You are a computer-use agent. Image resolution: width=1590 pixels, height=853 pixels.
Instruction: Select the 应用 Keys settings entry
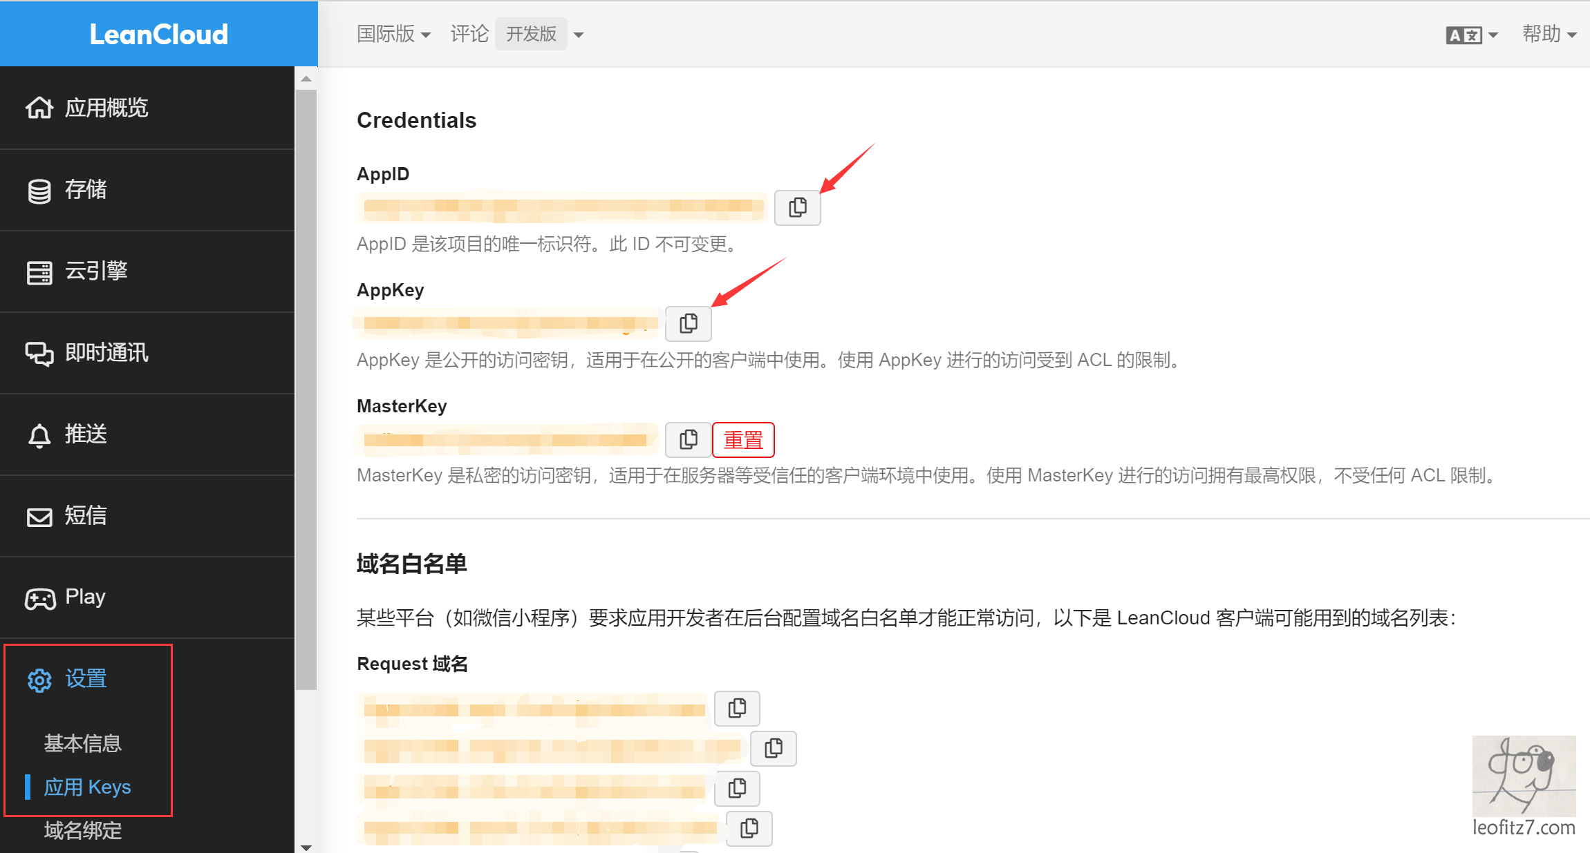click(87, 786)
